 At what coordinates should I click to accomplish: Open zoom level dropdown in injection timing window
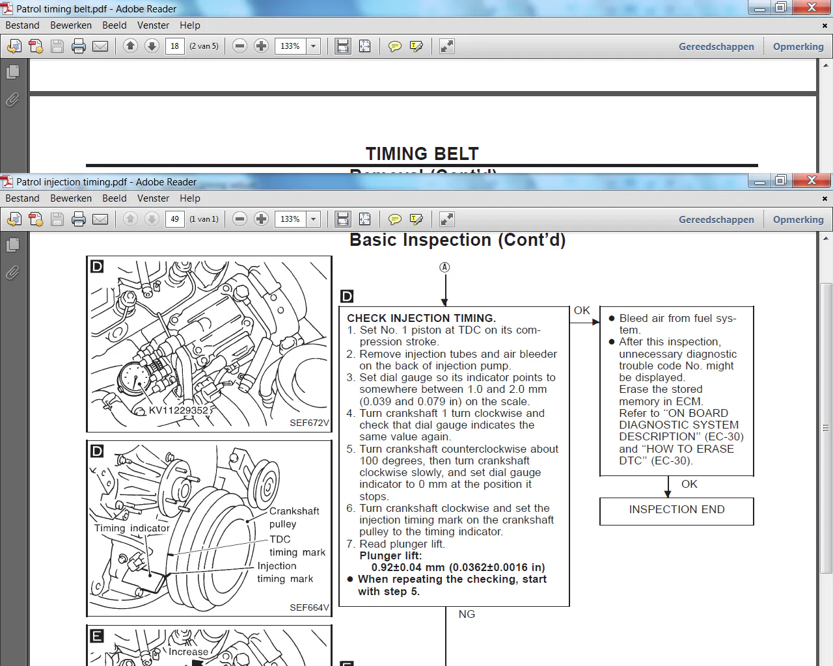click(313, 219)
